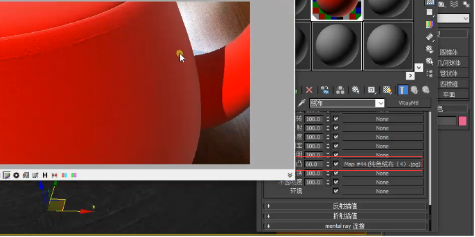The height and width of the screenshot is (237, 475).
Task: Toggle the LUT button in frame buffer
Action: [x=35, y=175]
